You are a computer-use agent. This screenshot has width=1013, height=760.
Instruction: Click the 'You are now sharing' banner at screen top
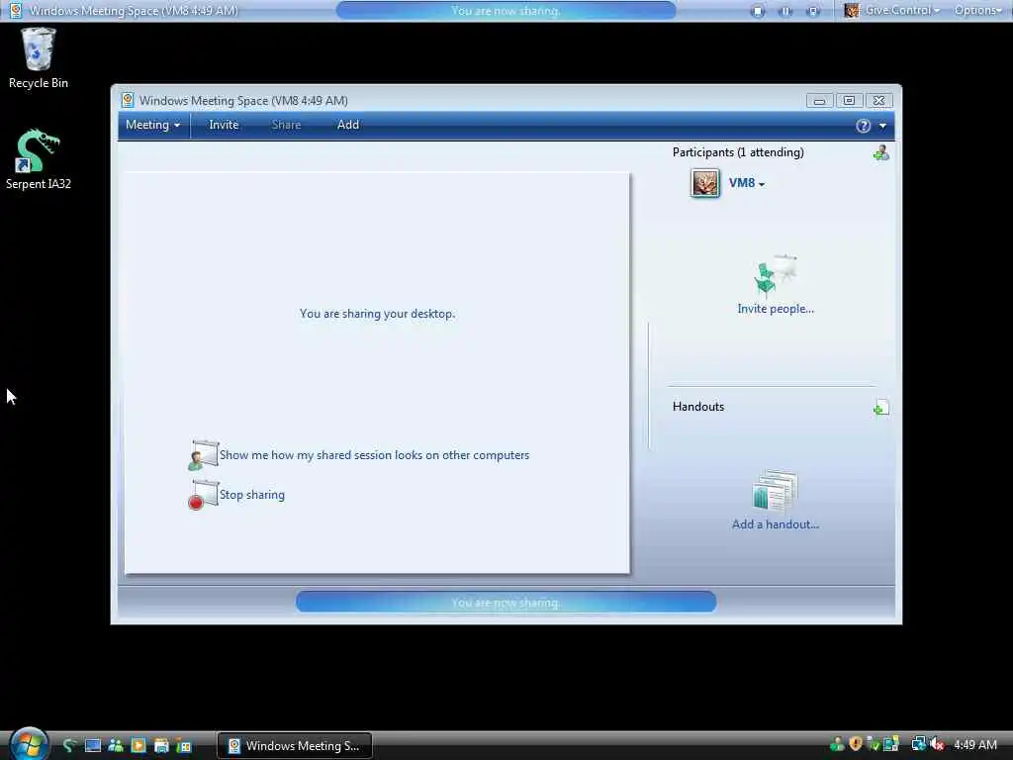pyautogui.click(x=506, y=10)
